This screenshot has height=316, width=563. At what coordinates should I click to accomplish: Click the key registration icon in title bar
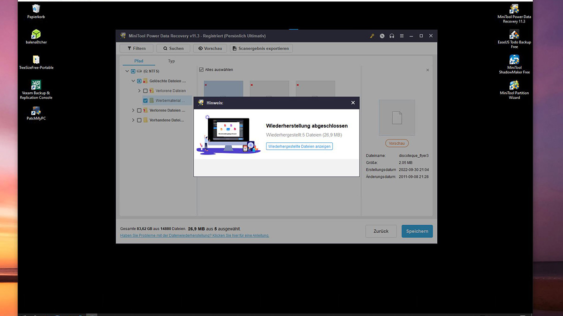[x=372, y=36]
